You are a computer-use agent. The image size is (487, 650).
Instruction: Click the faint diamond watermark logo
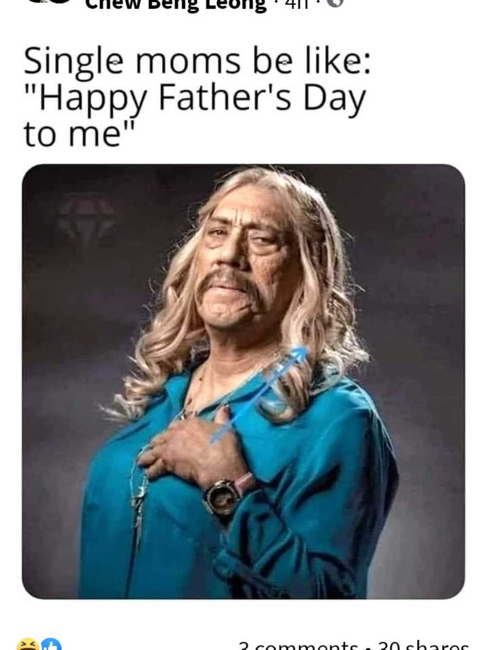point(86,218)
